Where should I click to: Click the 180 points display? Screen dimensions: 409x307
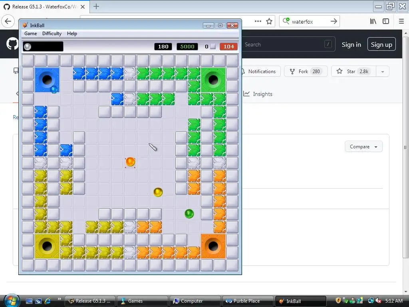tap(163, 46)
